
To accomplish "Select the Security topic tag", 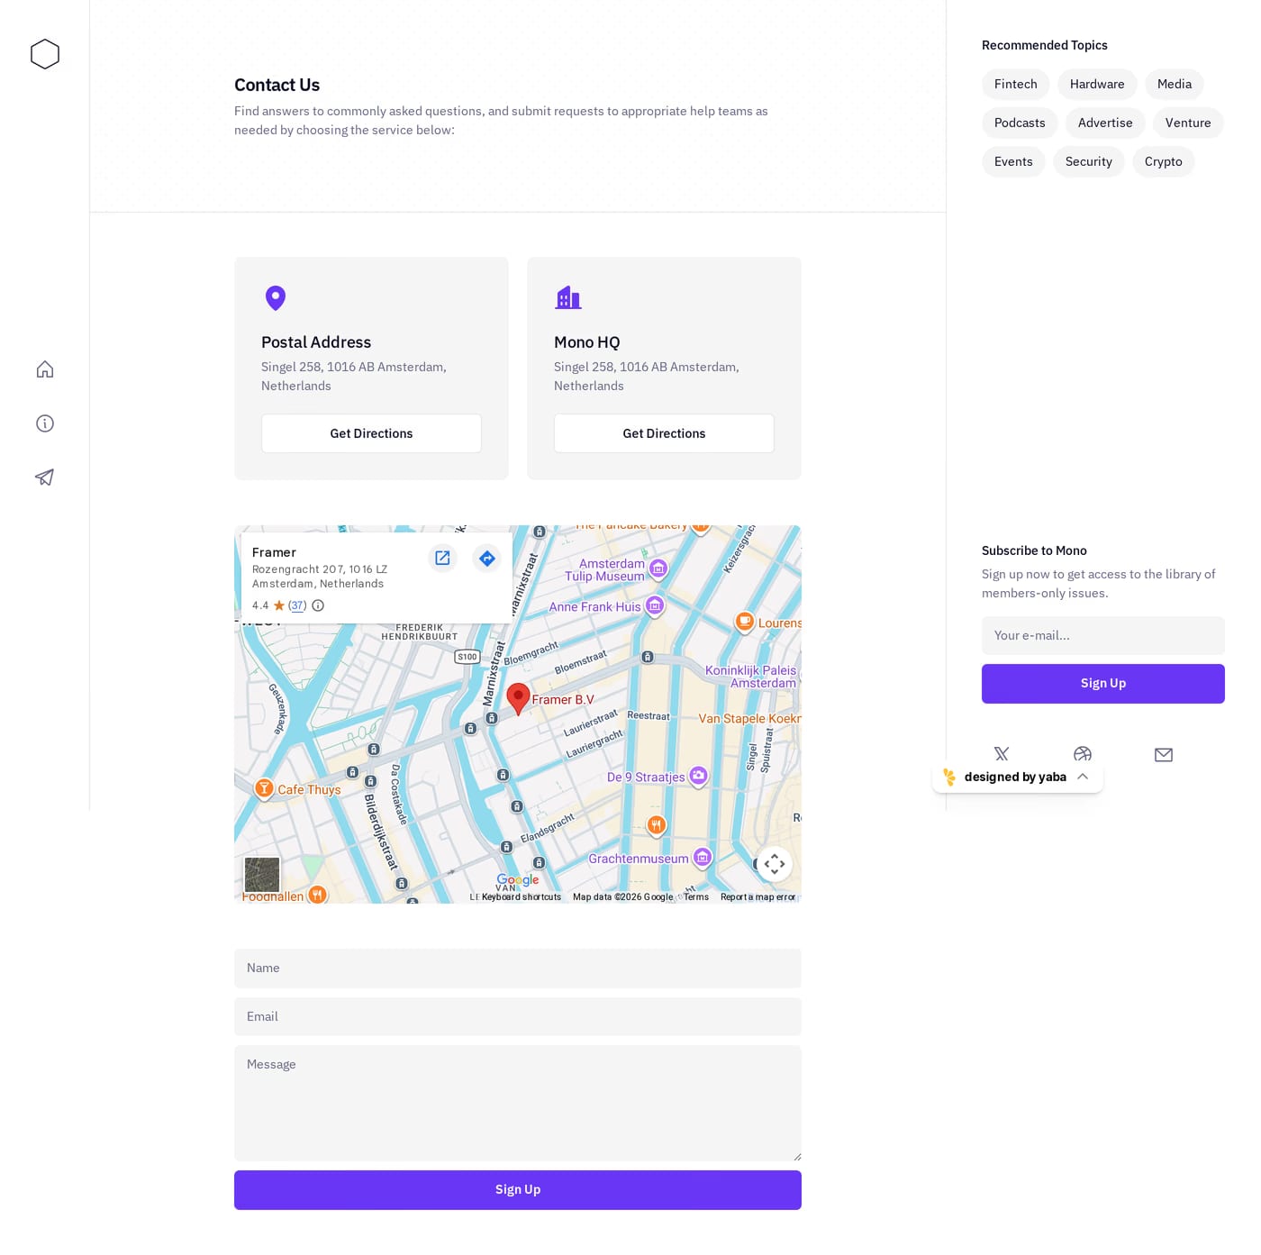I will 1089,161.
